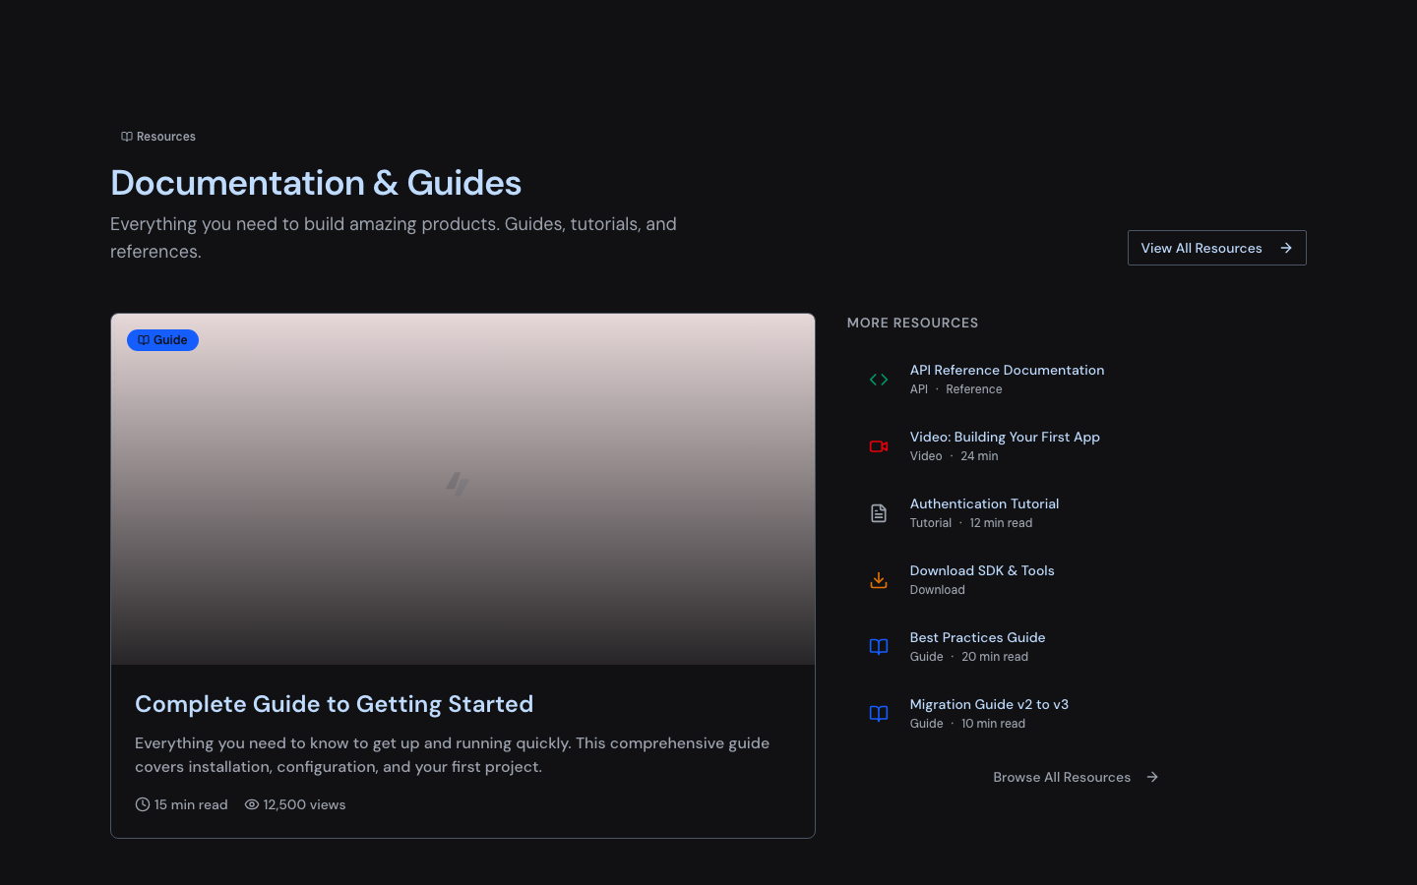Click the orange download icon
Screen dimensions: 1417x885
[x=879, y=580]
